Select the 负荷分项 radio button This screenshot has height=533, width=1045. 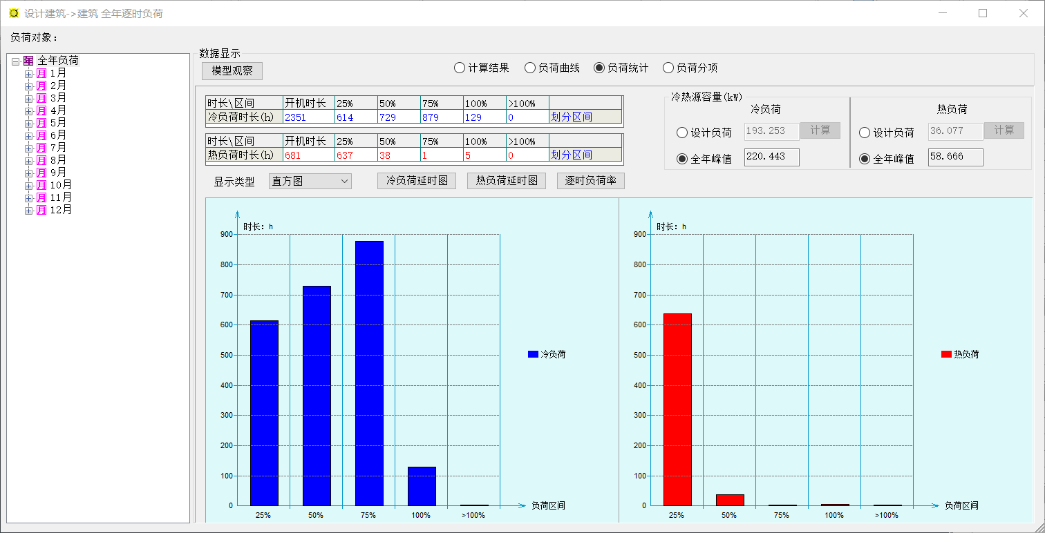[x=668, y=68]
